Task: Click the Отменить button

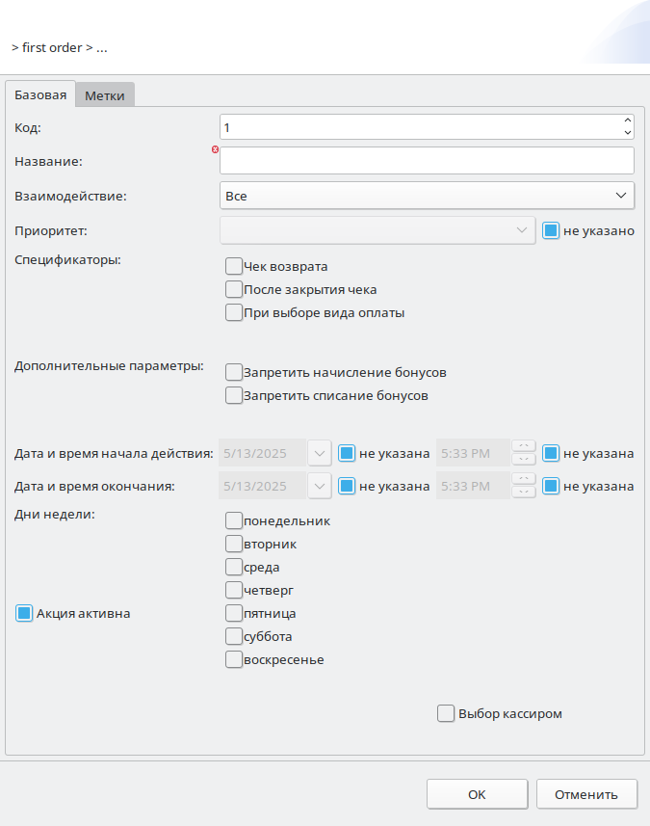Action: [x=586, y=795]
